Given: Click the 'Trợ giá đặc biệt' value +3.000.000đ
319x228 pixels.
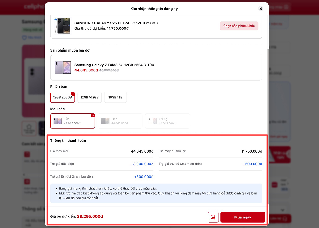Looking at the screenshot, I should pos(142,164).
